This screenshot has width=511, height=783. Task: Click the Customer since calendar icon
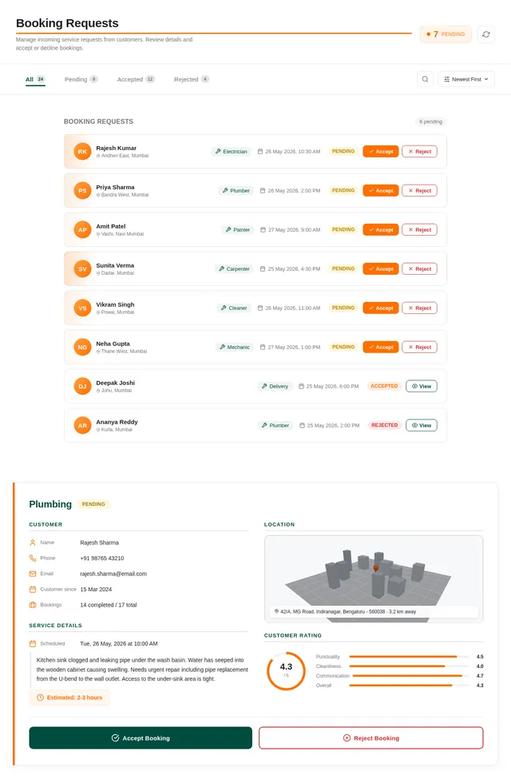[x=33, y=590]
